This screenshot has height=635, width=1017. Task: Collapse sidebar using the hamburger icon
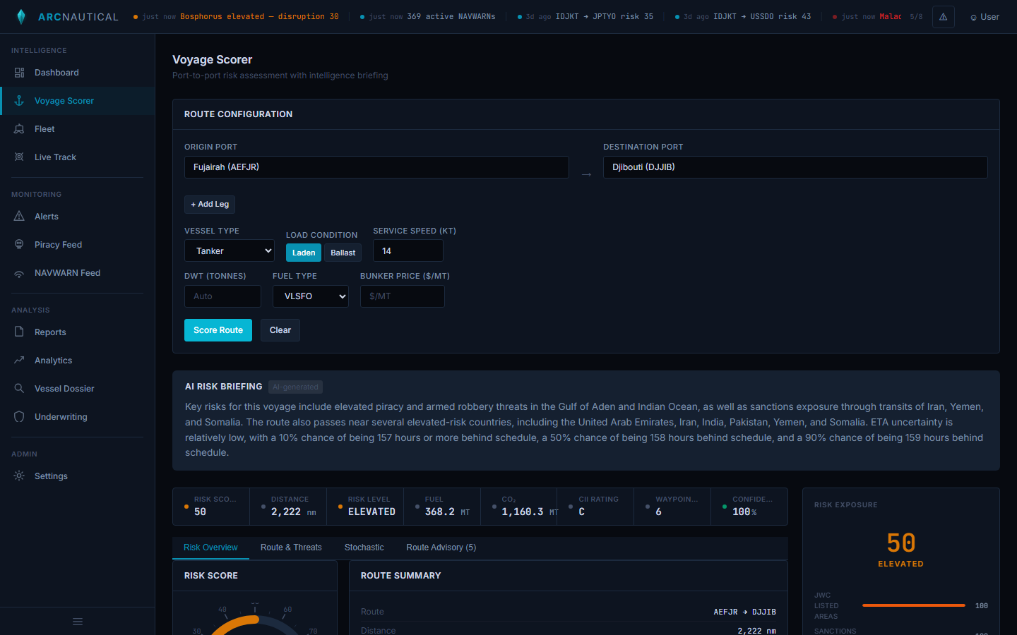pos(78,622)
